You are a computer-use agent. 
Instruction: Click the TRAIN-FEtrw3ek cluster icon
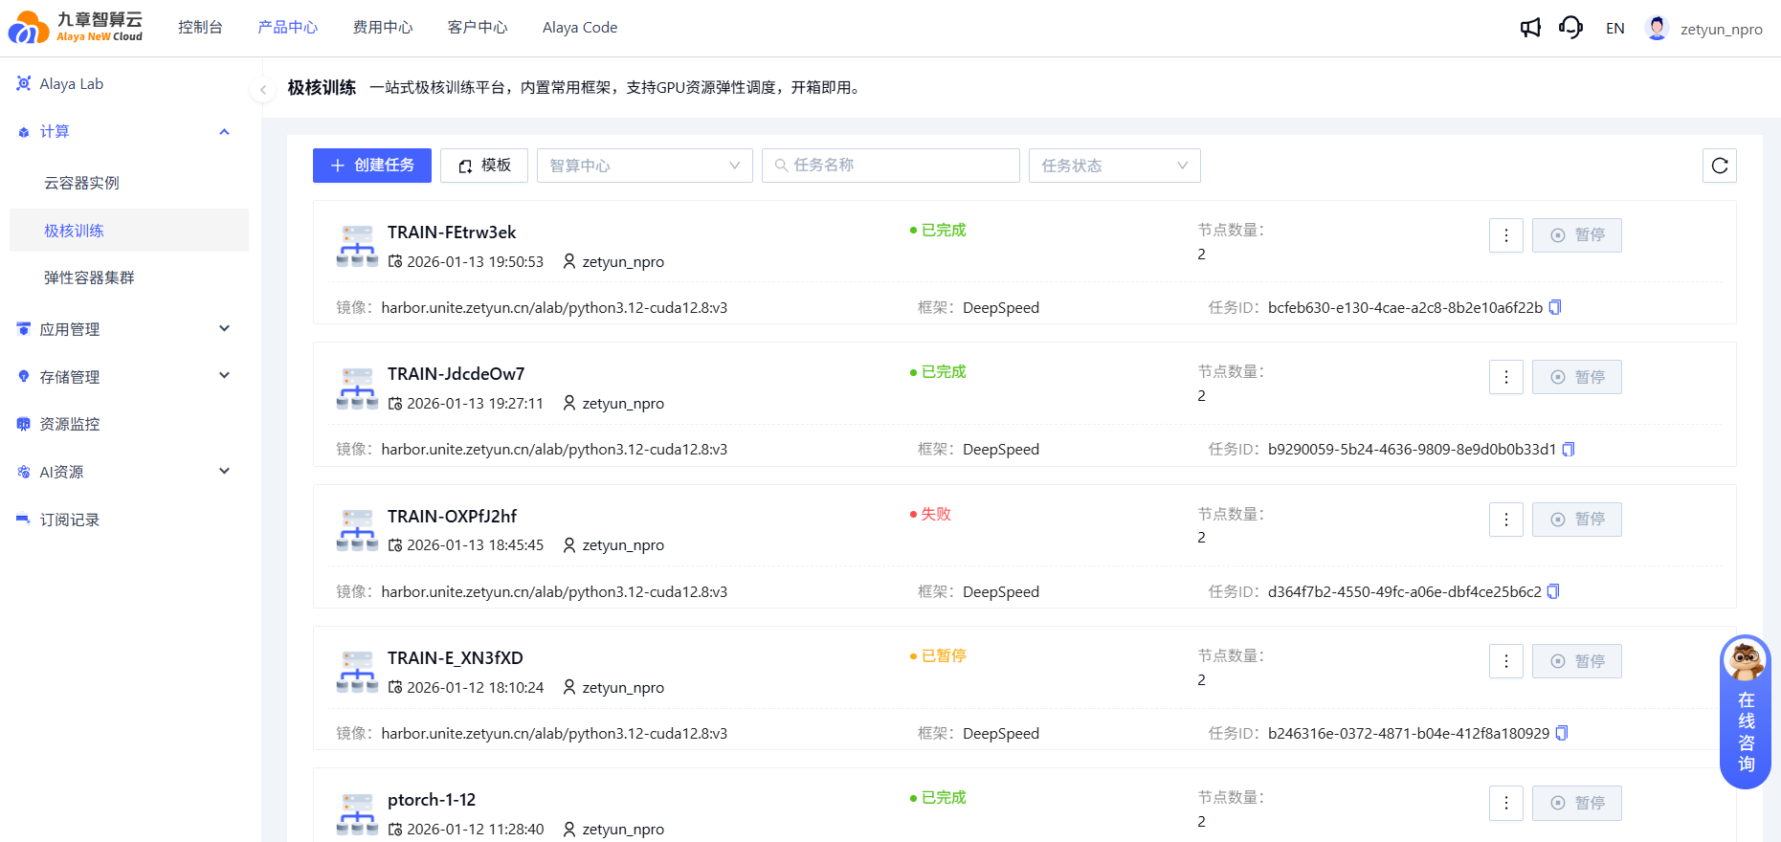click(x=358, y=246)
